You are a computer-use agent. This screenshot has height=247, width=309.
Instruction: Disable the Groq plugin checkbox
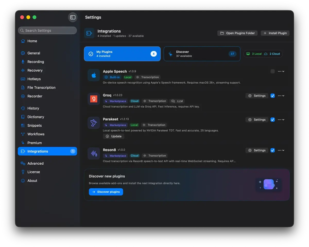[273, 96]
